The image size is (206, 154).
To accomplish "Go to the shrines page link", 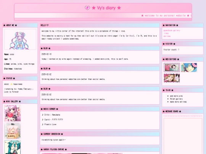I will coord(167,36).
